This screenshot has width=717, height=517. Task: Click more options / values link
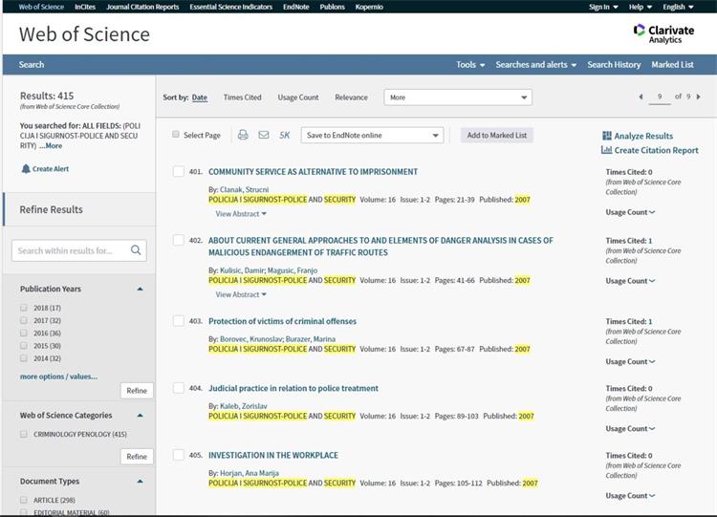tap(58, 377)
